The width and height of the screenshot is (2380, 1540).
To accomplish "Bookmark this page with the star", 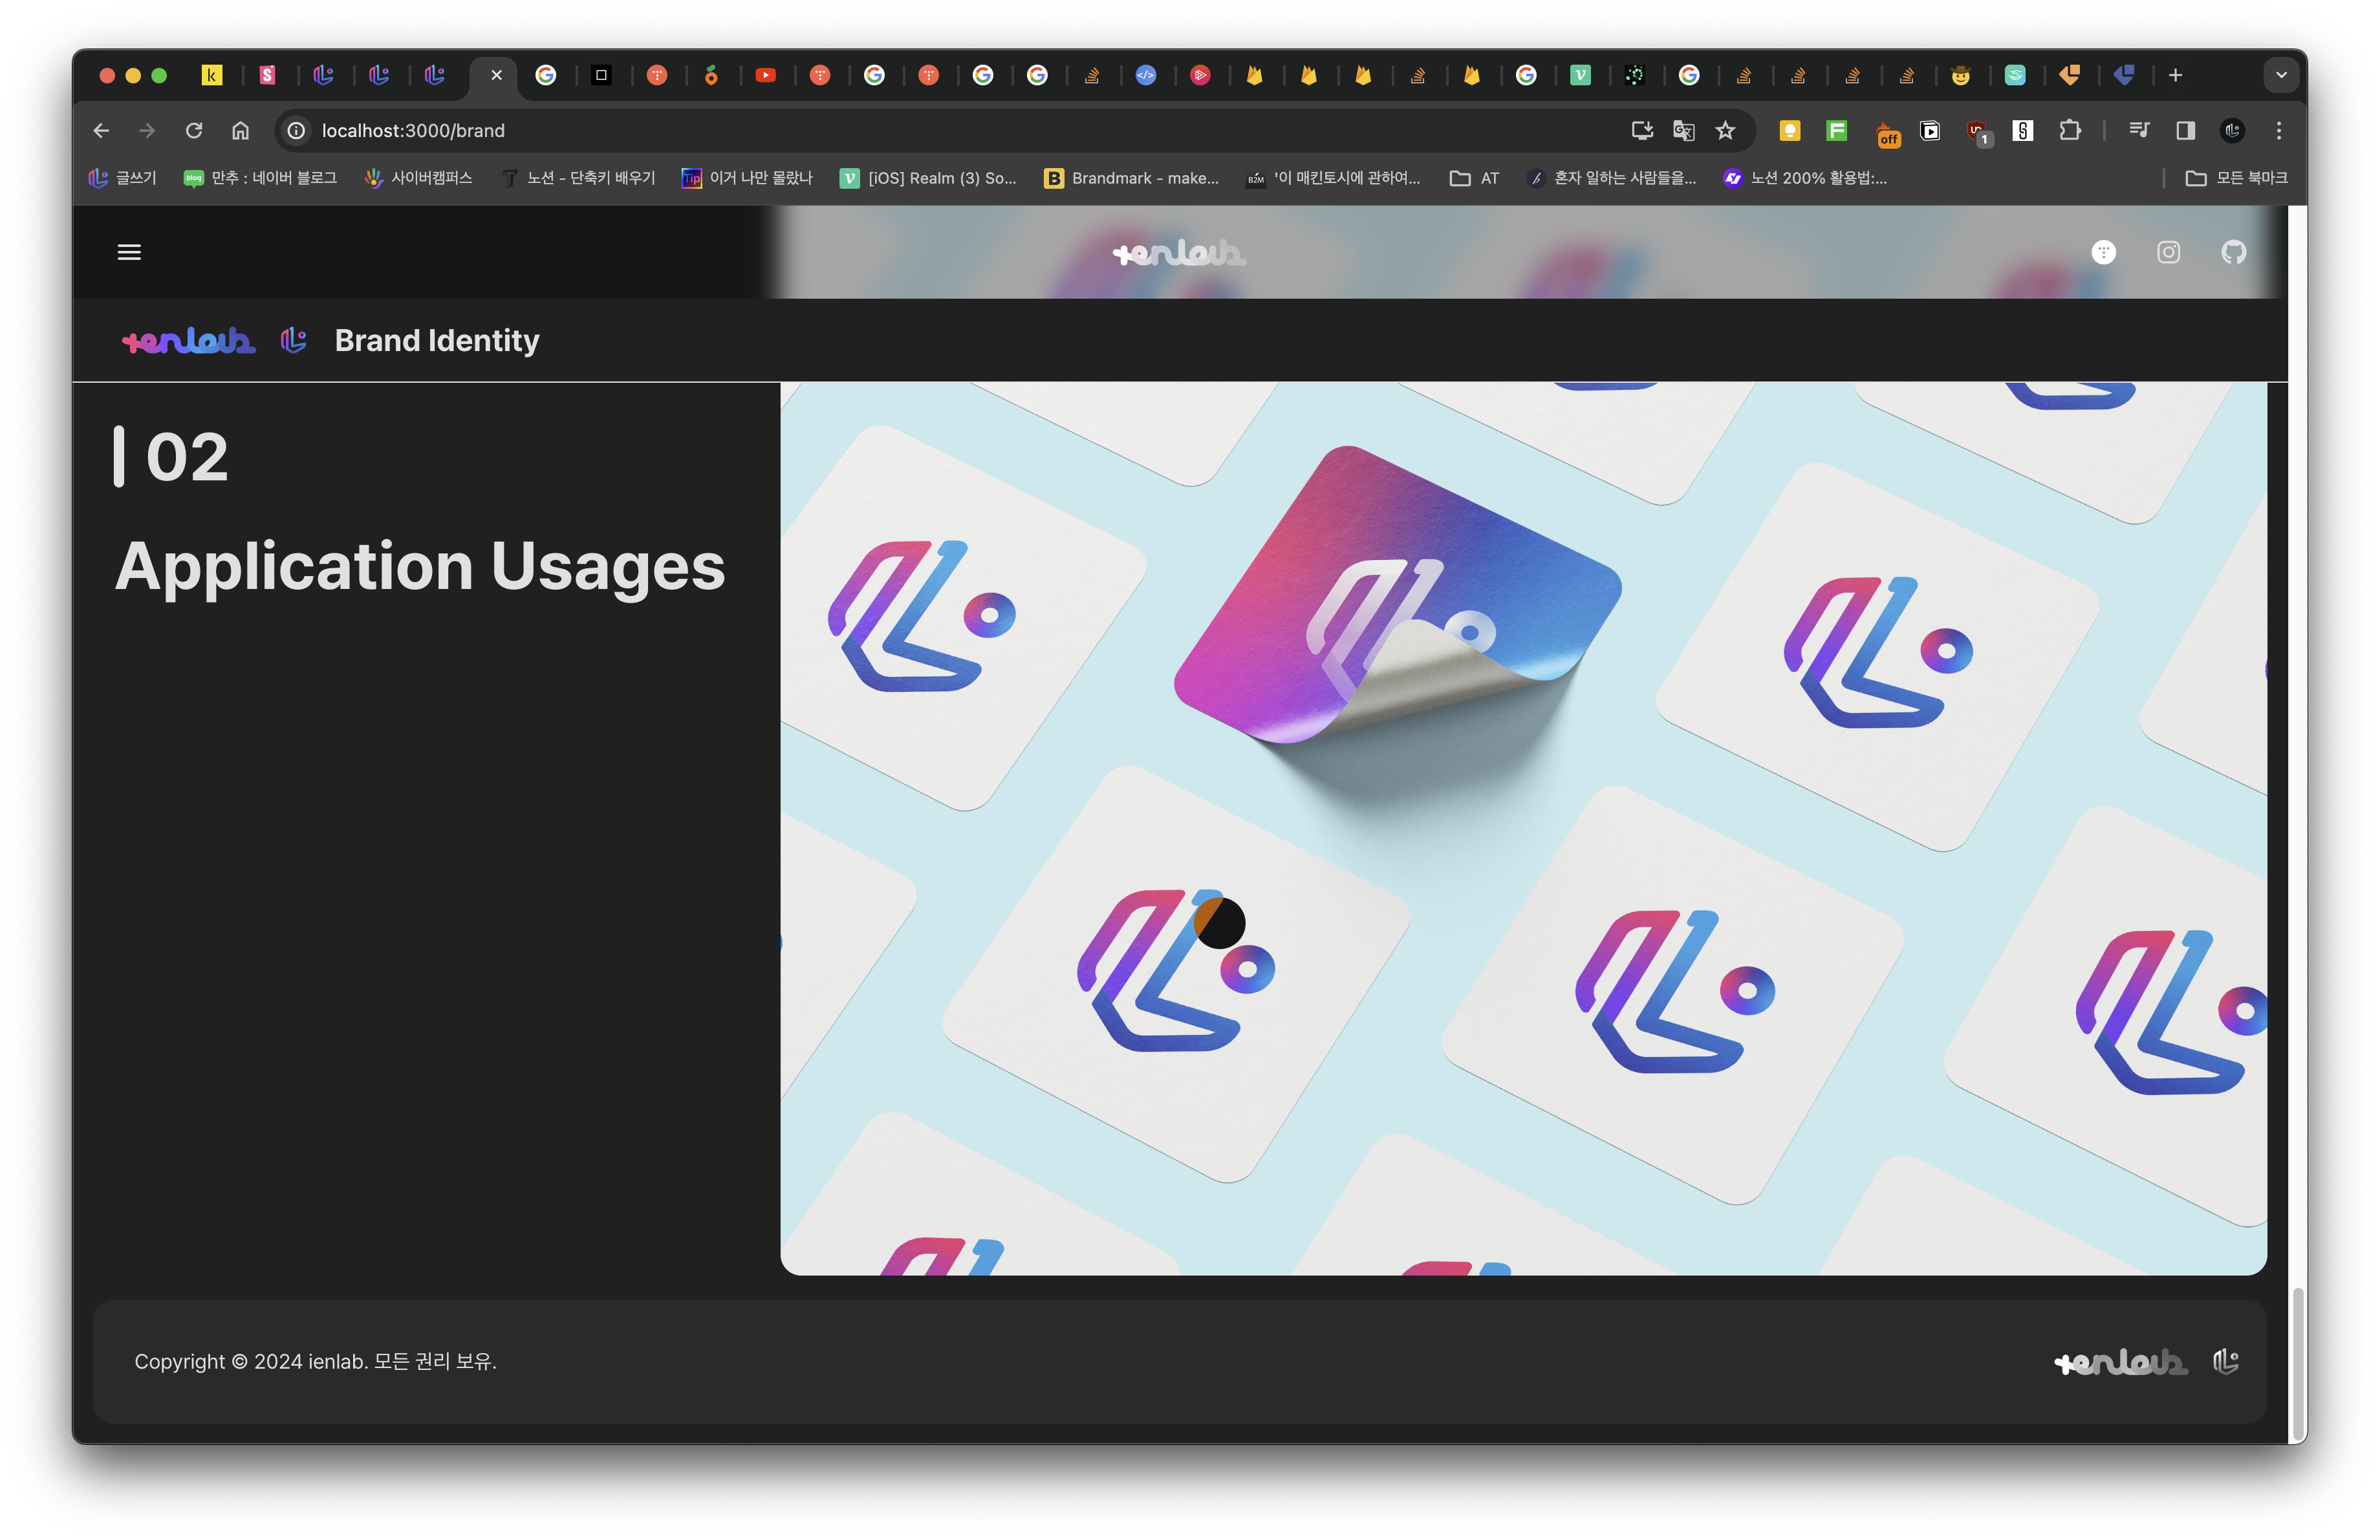I will [1725, 130].
